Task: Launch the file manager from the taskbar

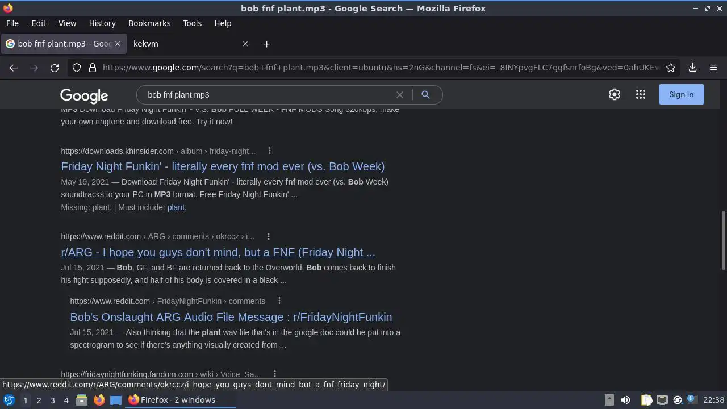Action: point(82,400)
